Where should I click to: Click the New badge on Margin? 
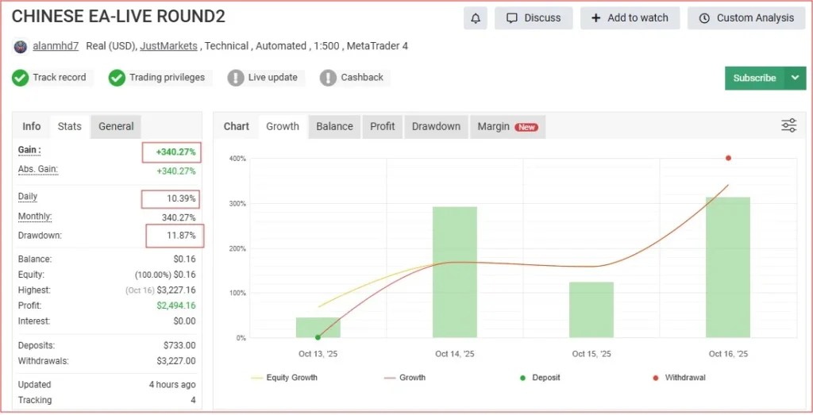(526, 128)
